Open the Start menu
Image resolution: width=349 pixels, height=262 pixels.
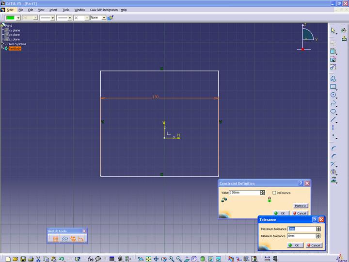(10, 10)
